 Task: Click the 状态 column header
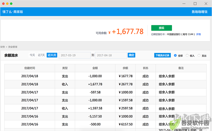point(145,68)
